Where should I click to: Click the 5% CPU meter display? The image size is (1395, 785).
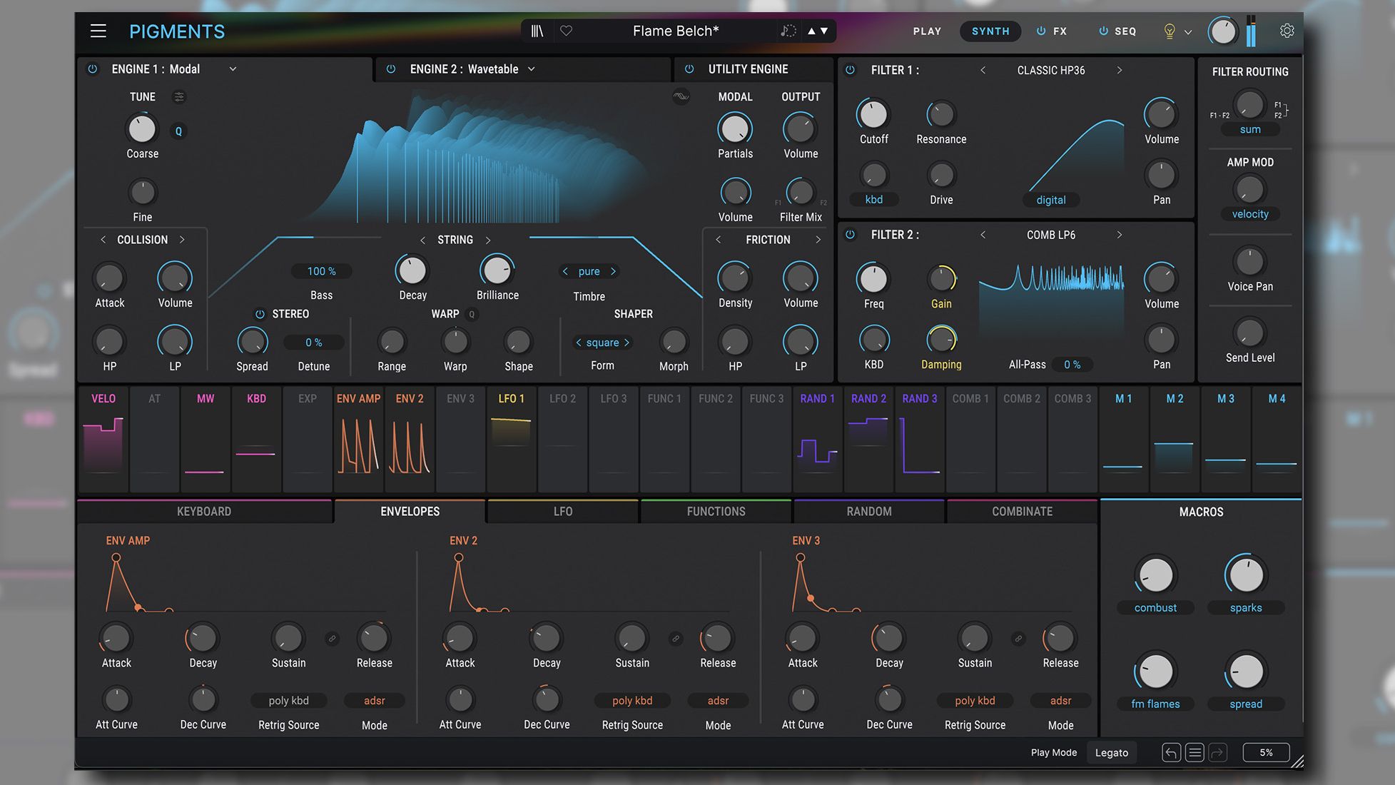1266,752
